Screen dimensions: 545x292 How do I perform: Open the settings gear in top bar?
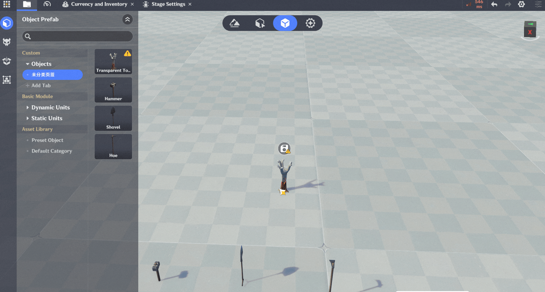click(521, 4)
